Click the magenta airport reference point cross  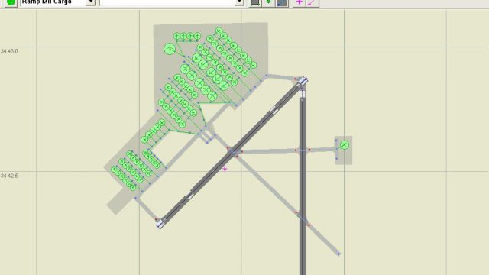coord(225,169)
